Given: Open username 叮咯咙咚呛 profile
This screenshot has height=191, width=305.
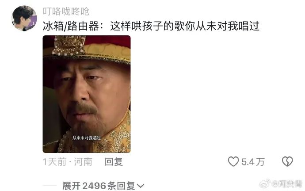Looking at the screenshot, I should [66, 11].
